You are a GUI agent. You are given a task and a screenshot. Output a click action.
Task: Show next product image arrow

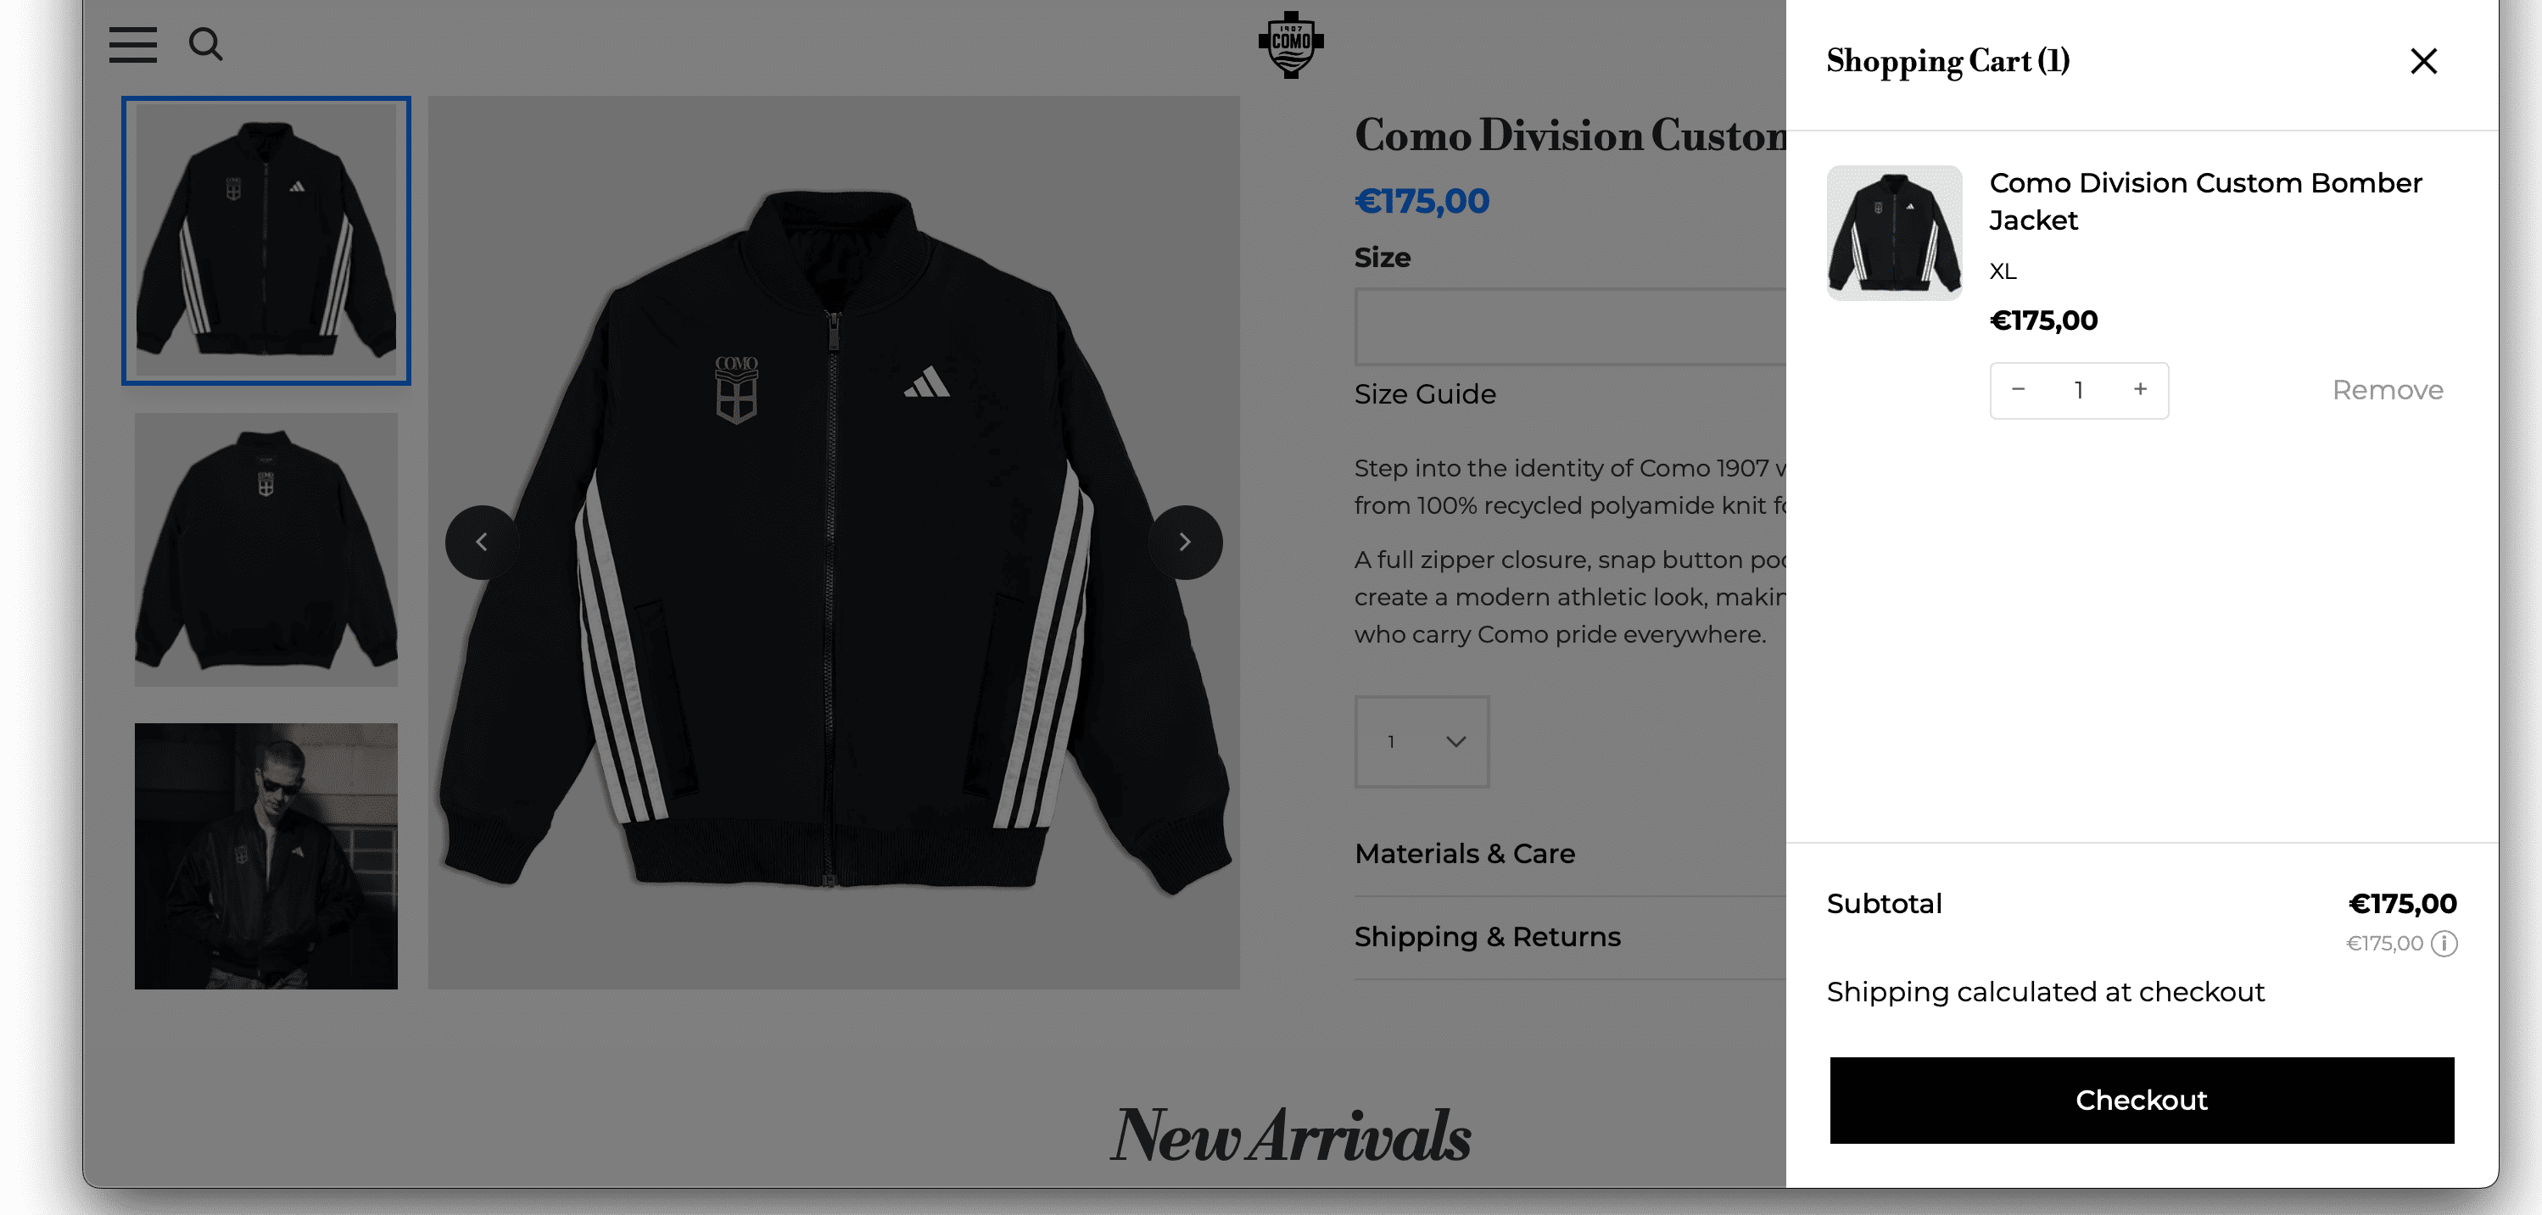pyautogui.click(x=1185, y=543)
